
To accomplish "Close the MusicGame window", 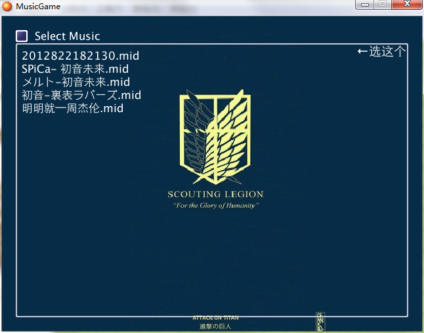I will click(x=407, y=5).
